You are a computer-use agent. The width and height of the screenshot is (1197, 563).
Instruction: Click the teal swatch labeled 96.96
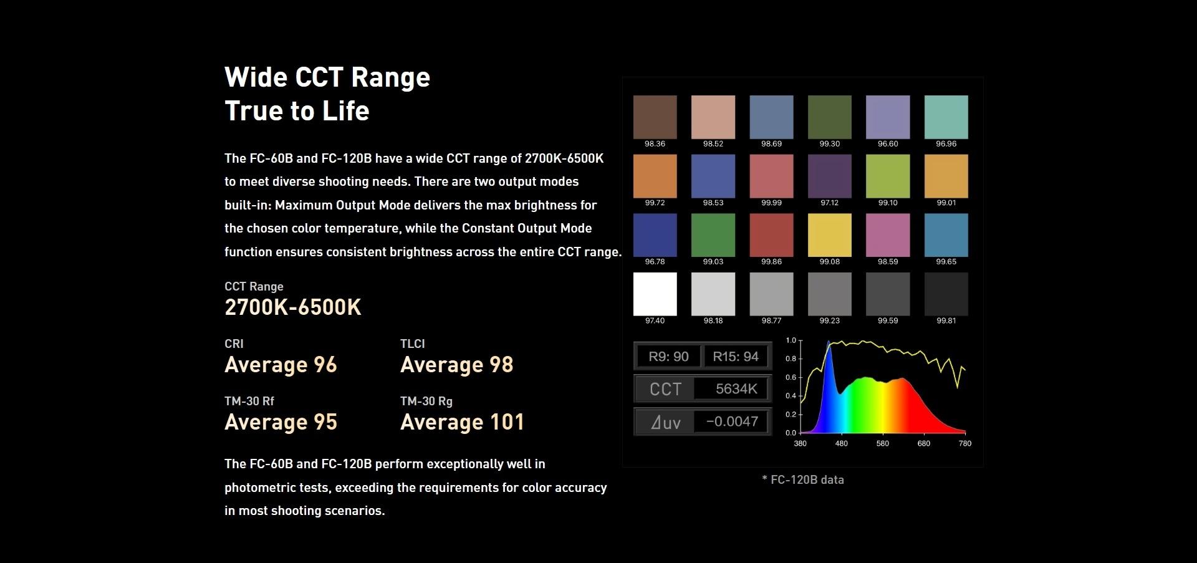coord(946,117)
